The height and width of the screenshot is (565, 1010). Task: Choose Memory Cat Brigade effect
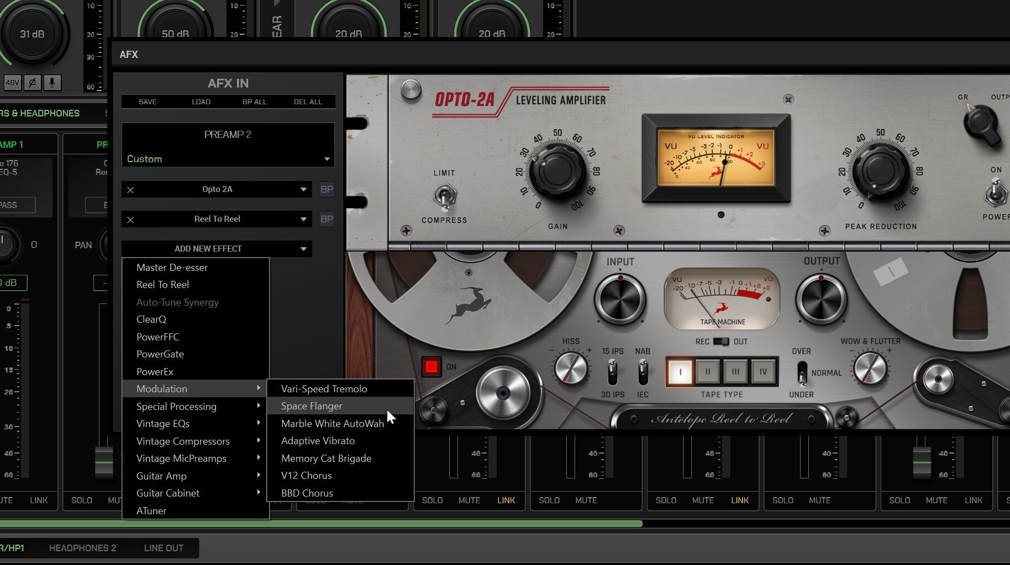[x=340, y=459]
